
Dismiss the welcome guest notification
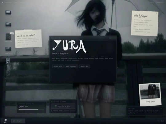pyautogui.click(x=161, y=109)
